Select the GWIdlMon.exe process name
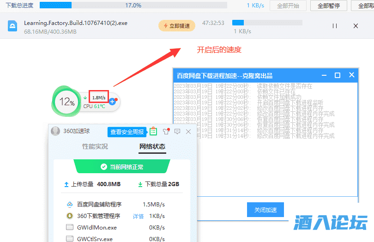This screenshot has height=242, width=374. pos(97,227)
